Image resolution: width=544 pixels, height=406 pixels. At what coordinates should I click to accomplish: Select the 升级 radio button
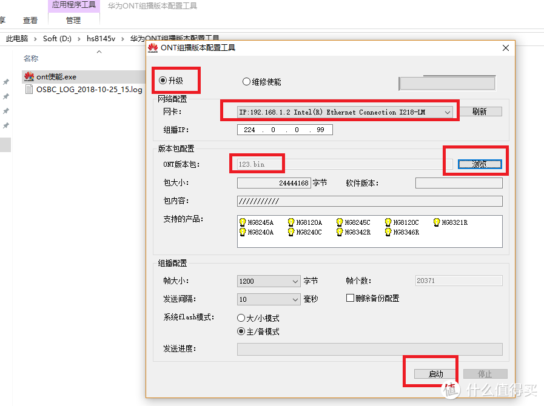click(x=163, y=81)
